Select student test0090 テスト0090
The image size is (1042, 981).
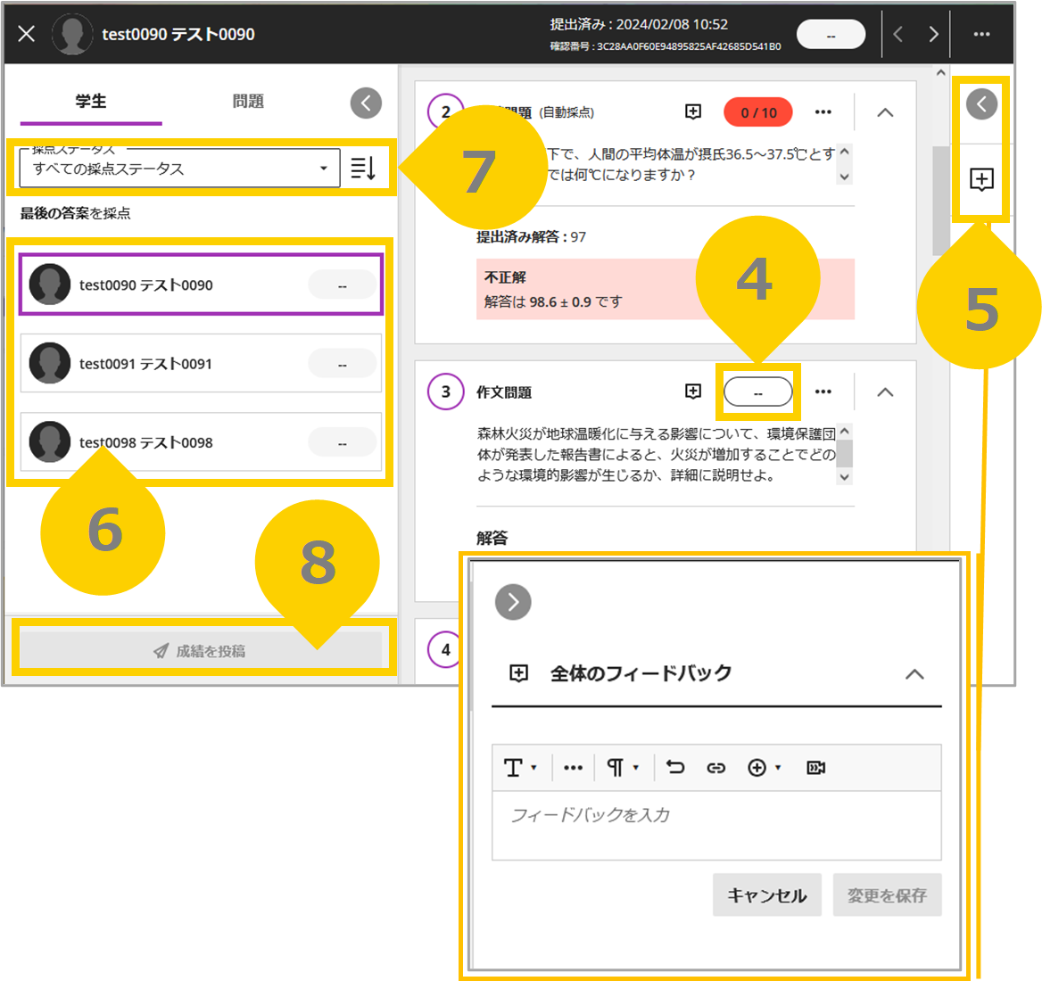click(x=201, y=284)
